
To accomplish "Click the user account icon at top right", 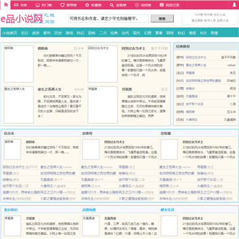I will point(234,5).
